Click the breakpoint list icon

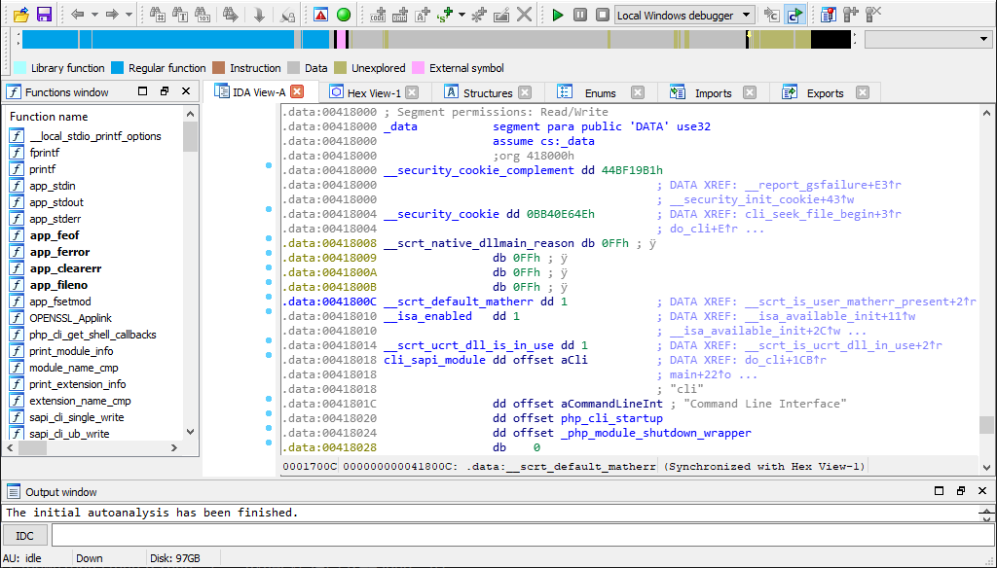(828, 15)
